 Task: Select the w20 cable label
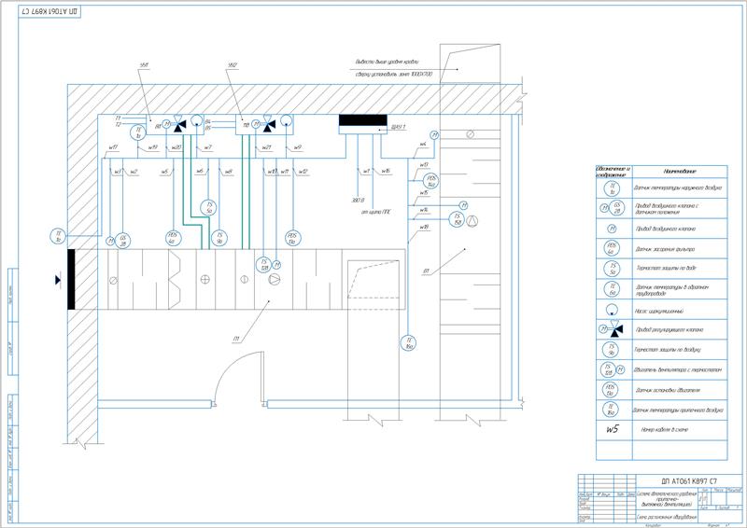click(x=176, y=147)
